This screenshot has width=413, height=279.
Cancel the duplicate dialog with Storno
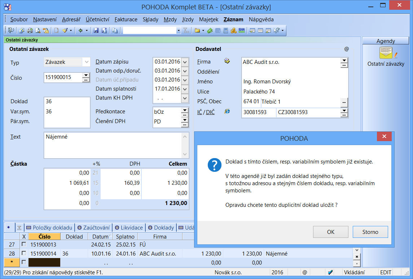click(370, 232)
